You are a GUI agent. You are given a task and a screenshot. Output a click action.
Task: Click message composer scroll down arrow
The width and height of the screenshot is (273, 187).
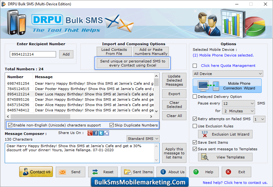[156, 160]
